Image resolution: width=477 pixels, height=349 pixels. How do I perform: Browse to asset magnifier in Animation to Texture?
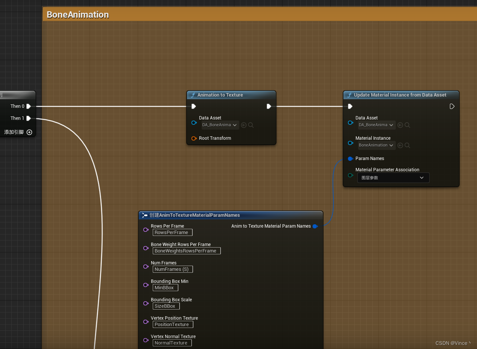pyautogui.click(x=251, y=125)
